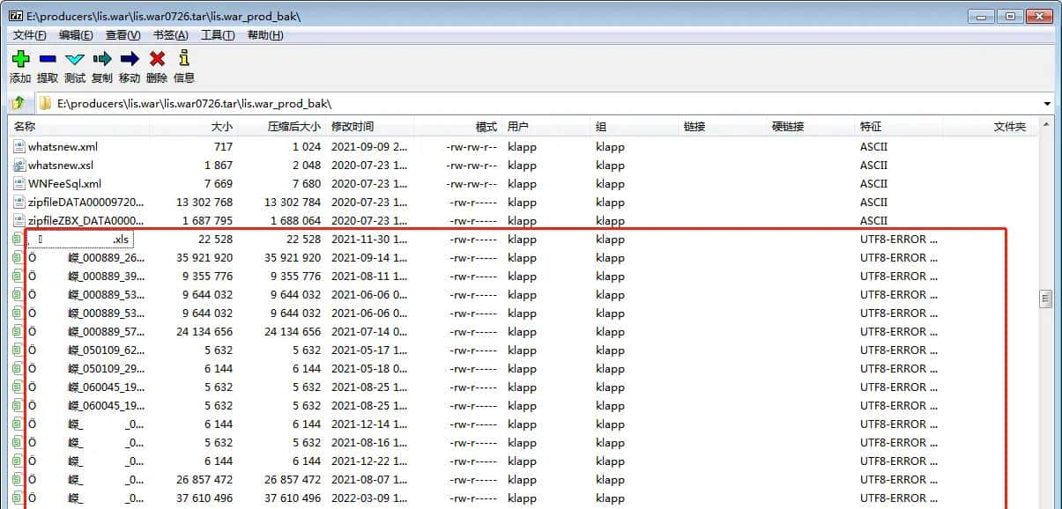Sort by the 修改时间 column header
Viewport: 1062px width, 509px height.
353,127
